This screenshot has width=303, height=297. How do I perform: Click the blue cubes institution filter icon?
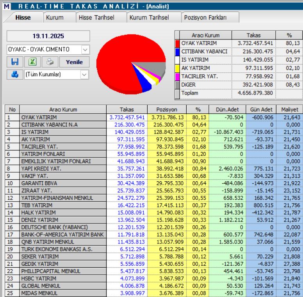coord(15,74)
